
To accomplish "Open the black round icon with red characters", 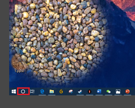I will tap(90, 92).
